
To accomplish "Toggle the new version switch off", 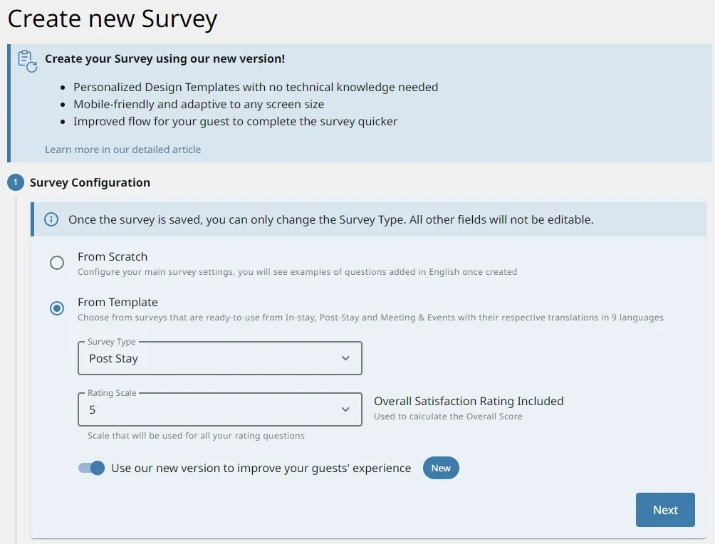I will (x=91, y=468).
